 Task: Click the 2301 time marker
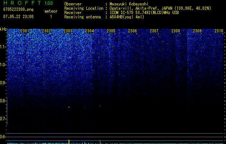[25, 31]
